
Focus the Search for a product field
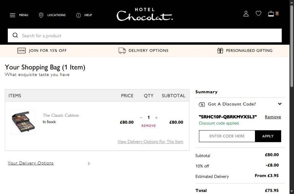coord(145,35)
